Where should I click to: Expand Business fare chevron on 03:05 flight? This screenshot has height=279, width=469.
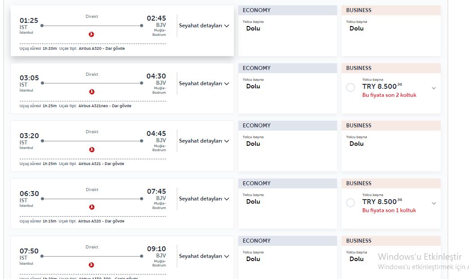click(434, 88)
